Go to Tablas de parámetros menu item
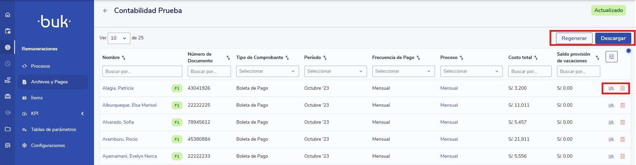636x165 pixels. point(53,129)
